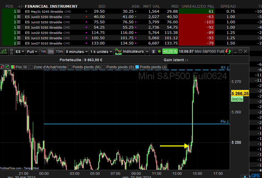Screen dimensions: 262x178
Task: Sort by ASK column header
Action: pyautogui.click(x=136, y=6)
